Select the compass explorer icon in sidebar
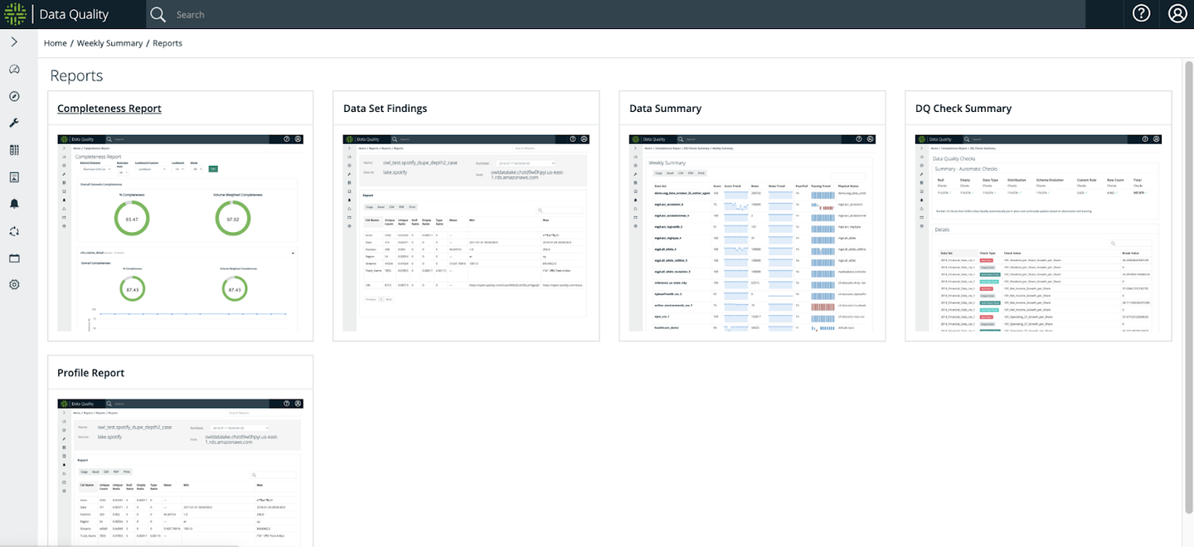 click(14, 95)
